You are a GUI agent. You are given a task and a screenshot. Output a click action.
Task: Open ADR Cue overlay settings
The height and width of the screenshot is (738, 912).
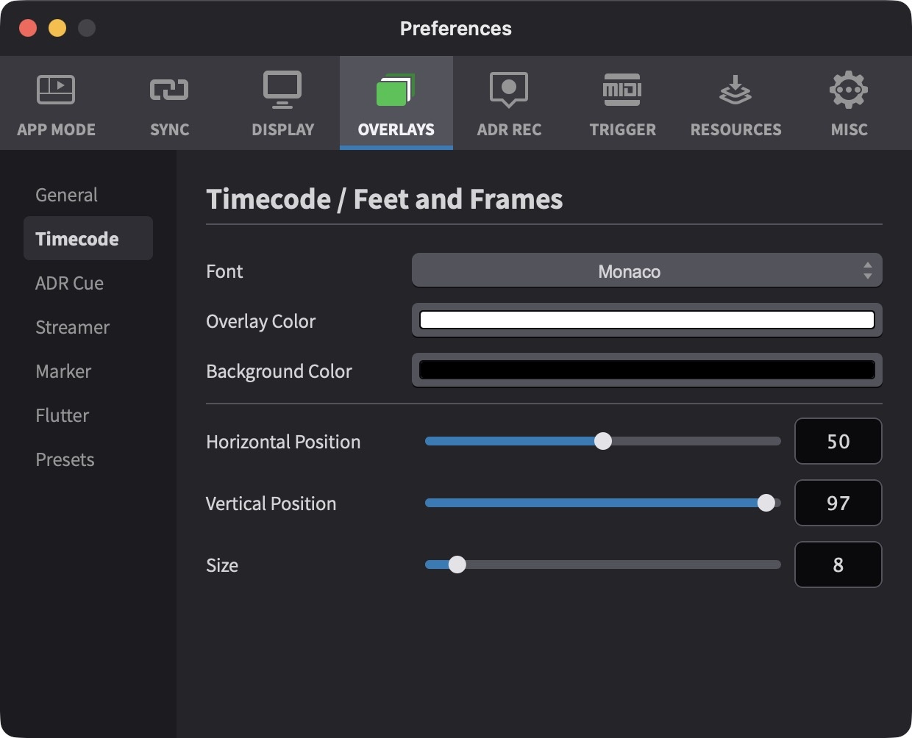[88, 283]
